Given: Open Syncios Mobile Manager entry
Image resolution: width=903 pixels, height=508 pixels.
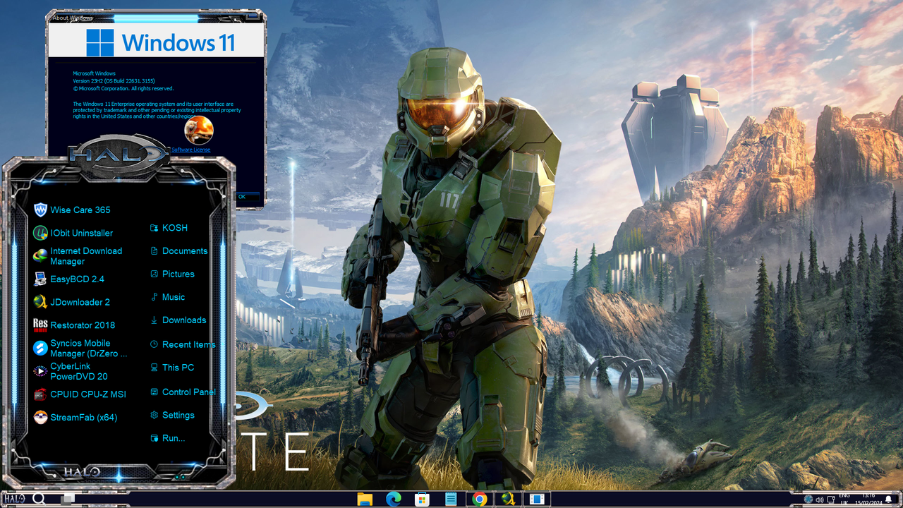Looking at the screenshot, I should point(80,349).
